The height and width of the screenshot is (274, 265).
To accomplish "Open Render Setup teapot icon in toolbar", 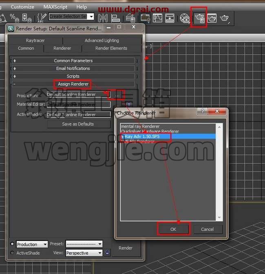I will (x=199, y=18).
